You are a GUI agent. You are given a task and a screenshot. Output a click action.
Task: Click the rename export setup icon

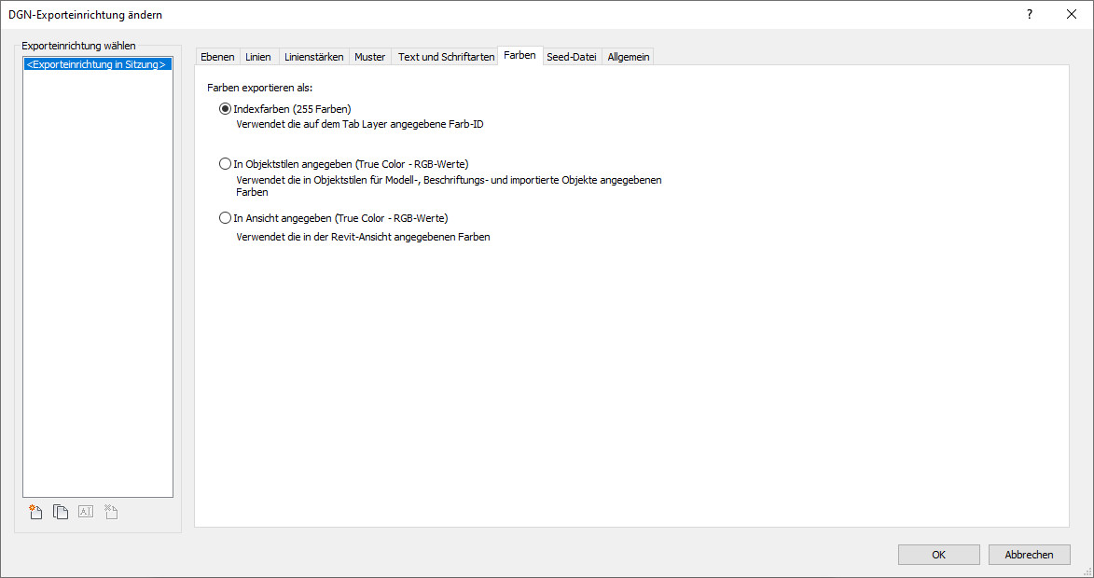(86, 512)
